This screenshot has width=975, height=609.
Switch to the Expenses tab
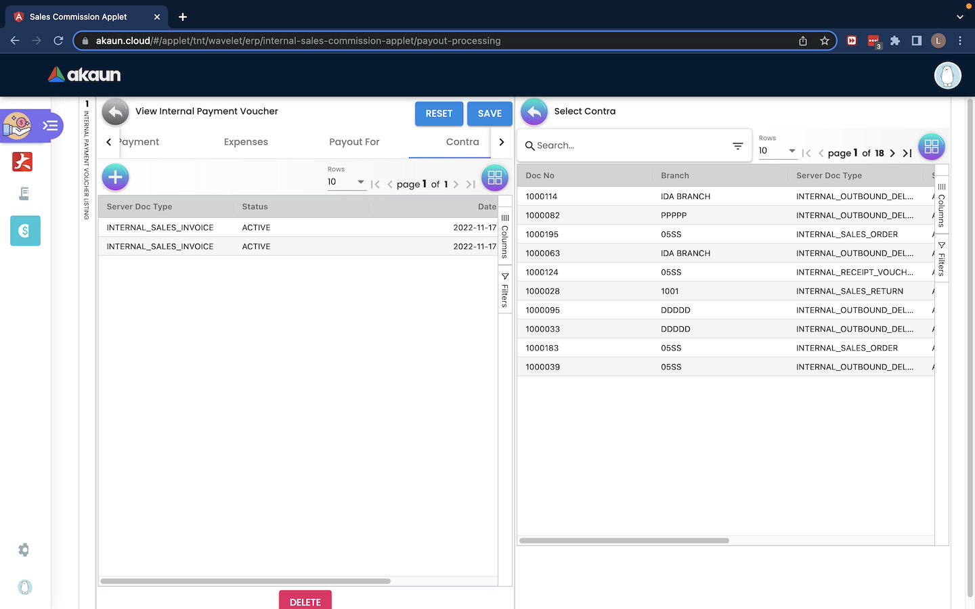click(246, 142)
